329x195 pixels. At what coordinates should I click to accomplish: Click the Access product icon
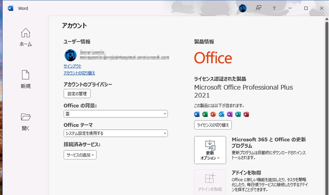tap(246, 114)
